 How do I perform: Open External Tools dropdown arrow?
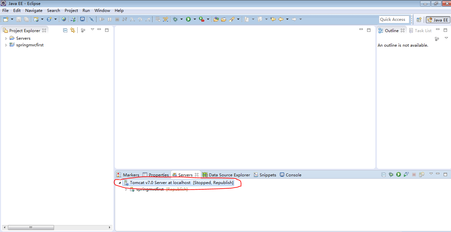click(x=208, y=19)
